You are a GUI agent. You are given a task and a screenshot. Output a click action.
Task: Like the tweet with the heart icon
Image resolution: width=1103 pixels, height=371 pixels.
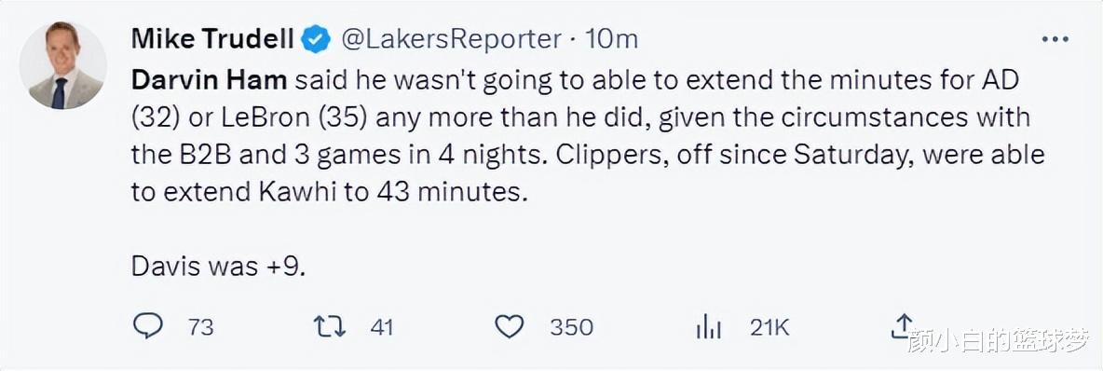510,327
